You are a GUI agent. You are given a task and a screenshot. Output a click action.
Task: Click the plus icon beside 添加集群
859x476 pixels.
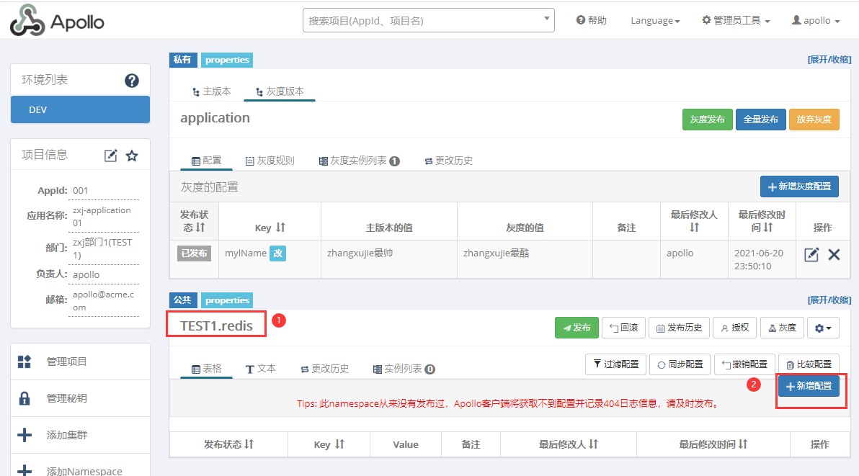26,434
